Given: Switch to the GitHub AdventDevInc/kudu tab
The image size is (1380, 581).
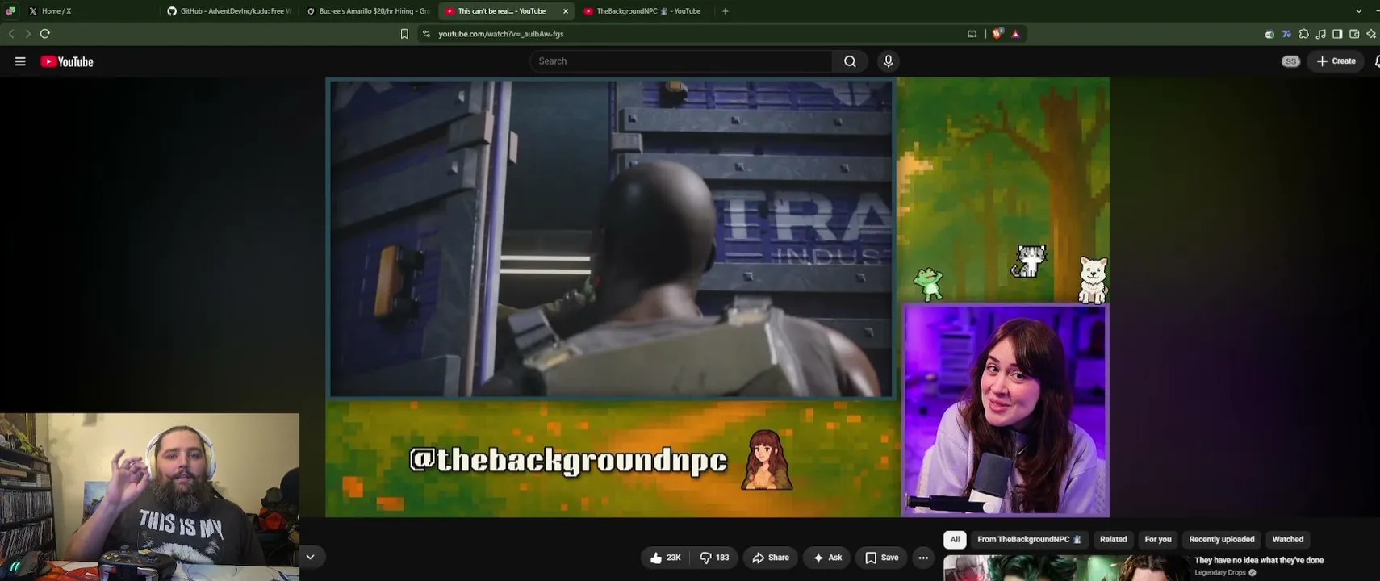Looking at the screenshot, I should tap(230, 11).
